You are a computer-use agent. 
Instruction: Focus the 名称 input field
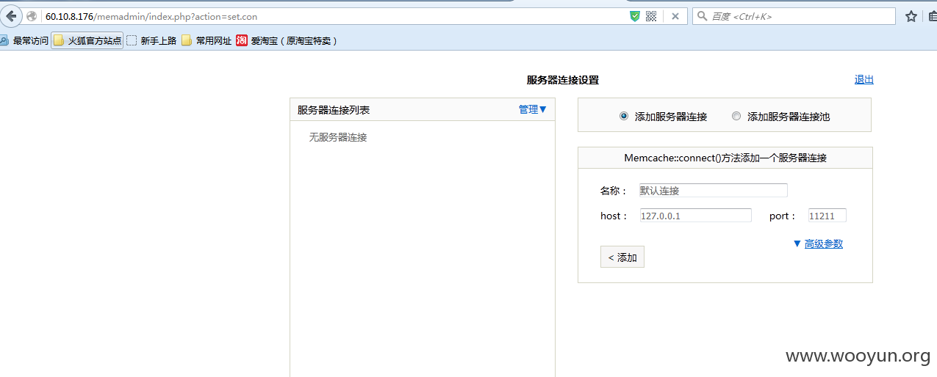[x=713, y=190]
